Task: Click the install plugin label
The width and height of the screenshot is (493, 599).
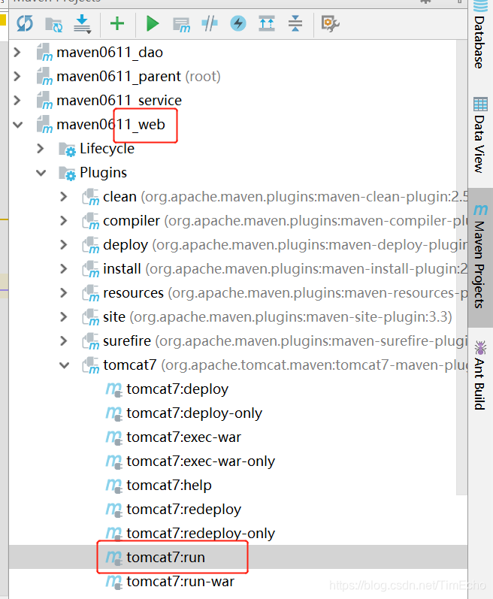Action: click(x=122, y=269)
